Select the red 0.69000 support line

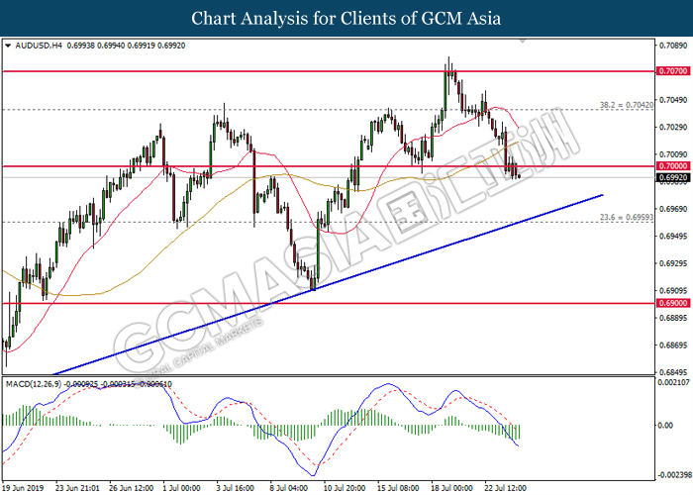point(328,303)
